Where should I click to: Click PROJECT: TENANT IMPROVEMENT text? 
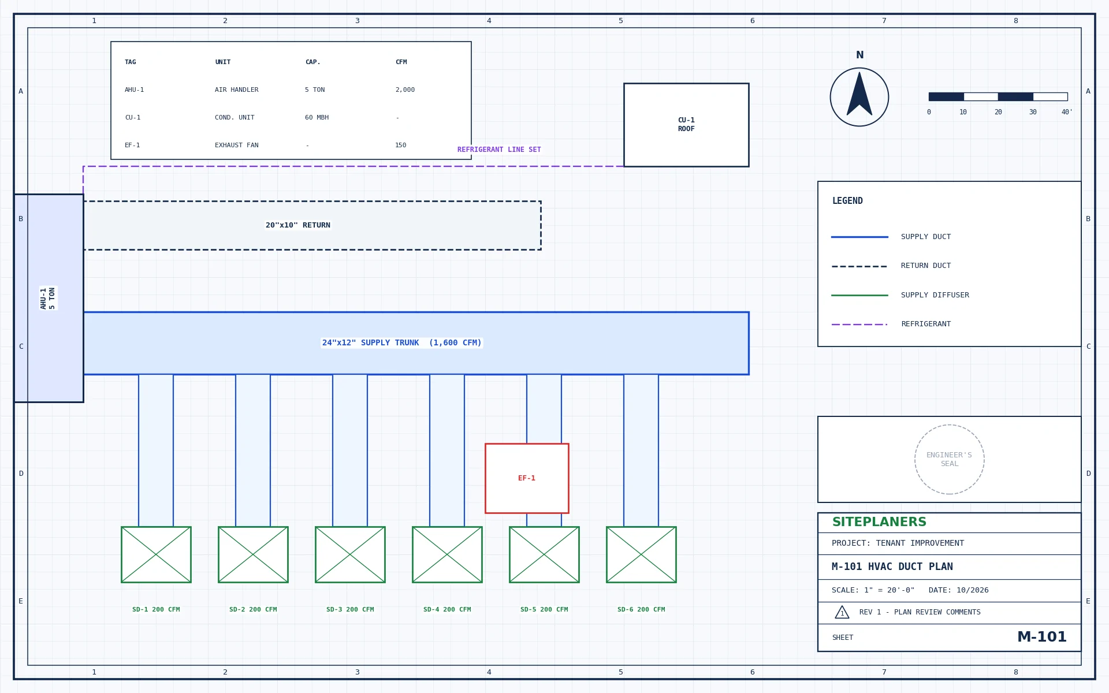pos(898,543)
